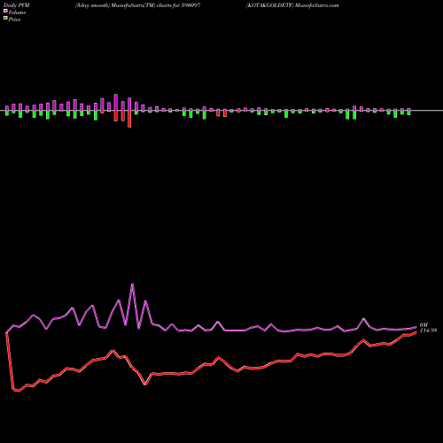
Task: Click the '(3day smooth) MunafaSutra(TM) charts for 590097' heading
Action: point(138,5)
